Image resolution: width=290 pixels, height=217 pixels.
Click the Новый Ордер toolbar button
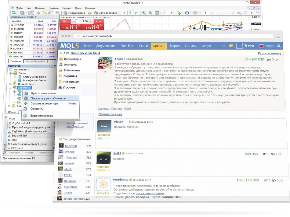(x=74, y=13)
